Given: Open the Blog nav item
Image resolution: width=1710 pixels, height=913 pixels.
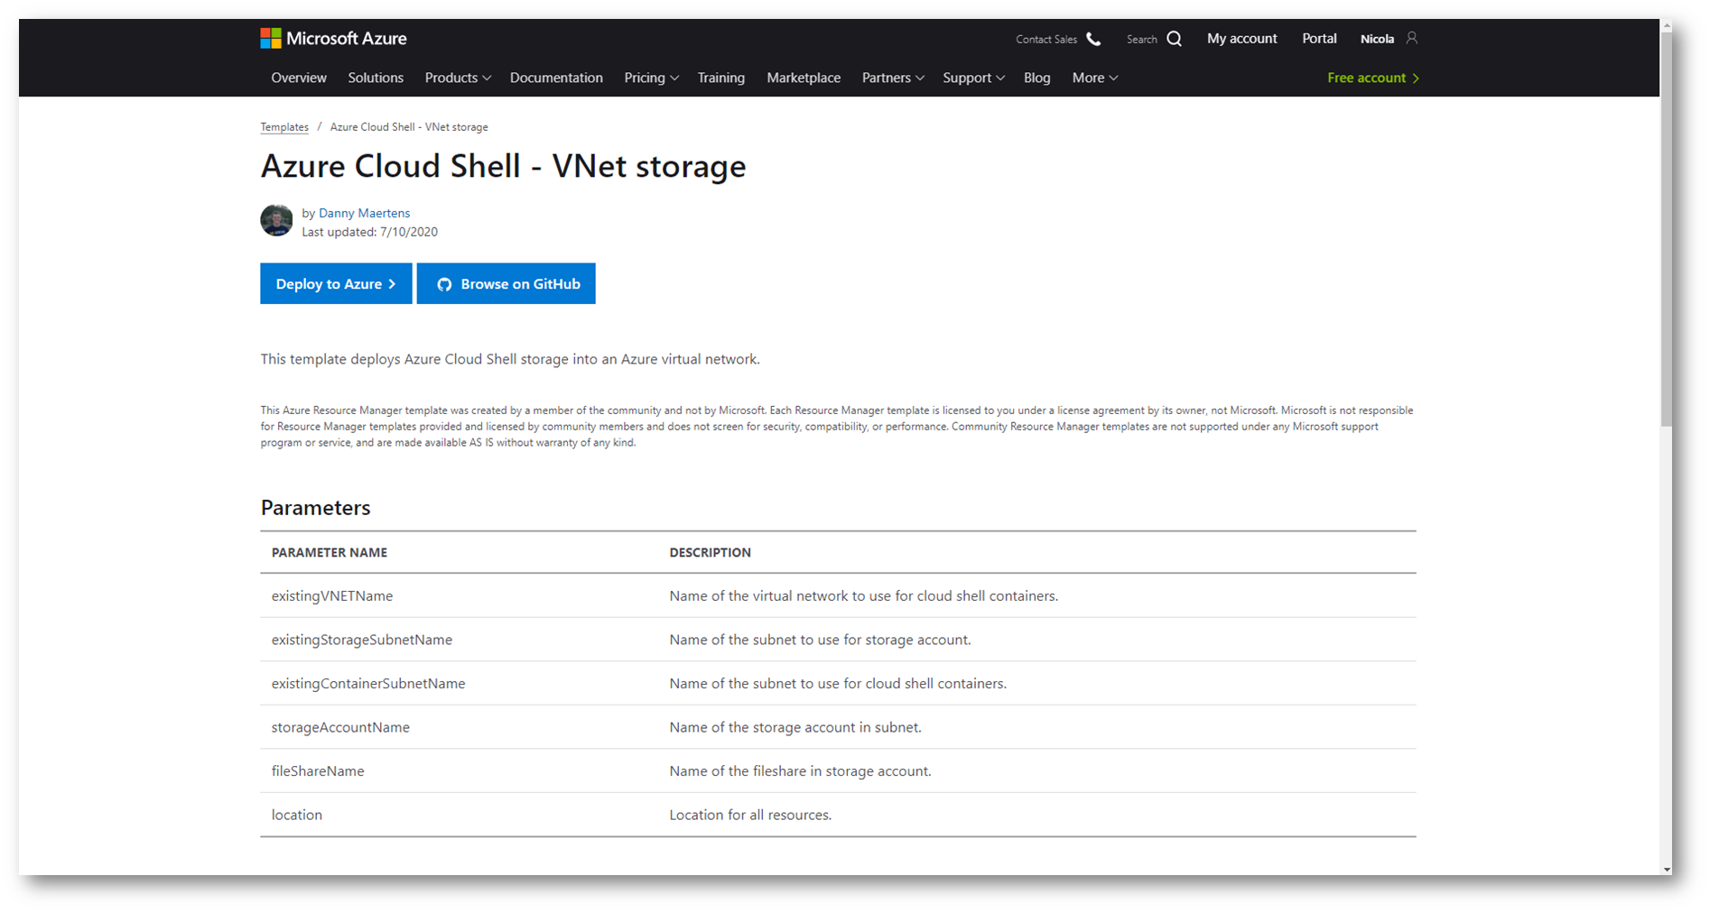Looking at the screenshot, I should coord(1037,78).
